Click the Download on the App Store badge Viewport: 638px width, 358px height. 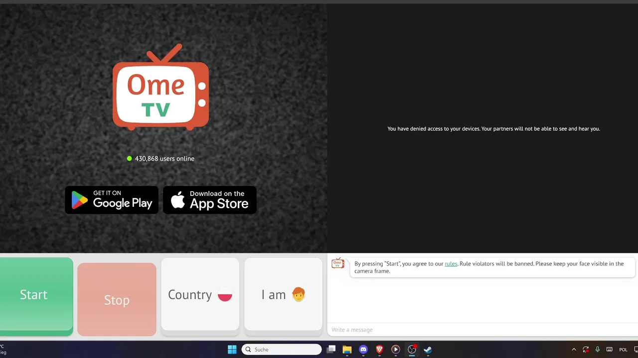(210, 200)
